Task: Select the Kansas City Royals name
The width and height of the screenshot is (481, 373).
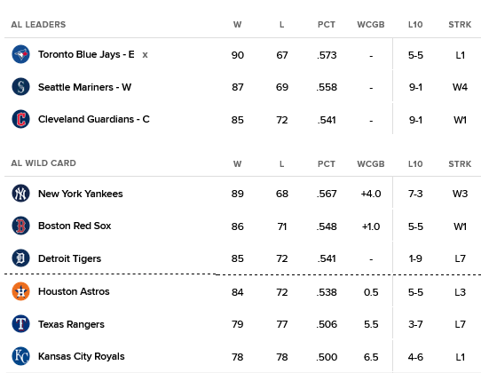Action: click(82, 356)
